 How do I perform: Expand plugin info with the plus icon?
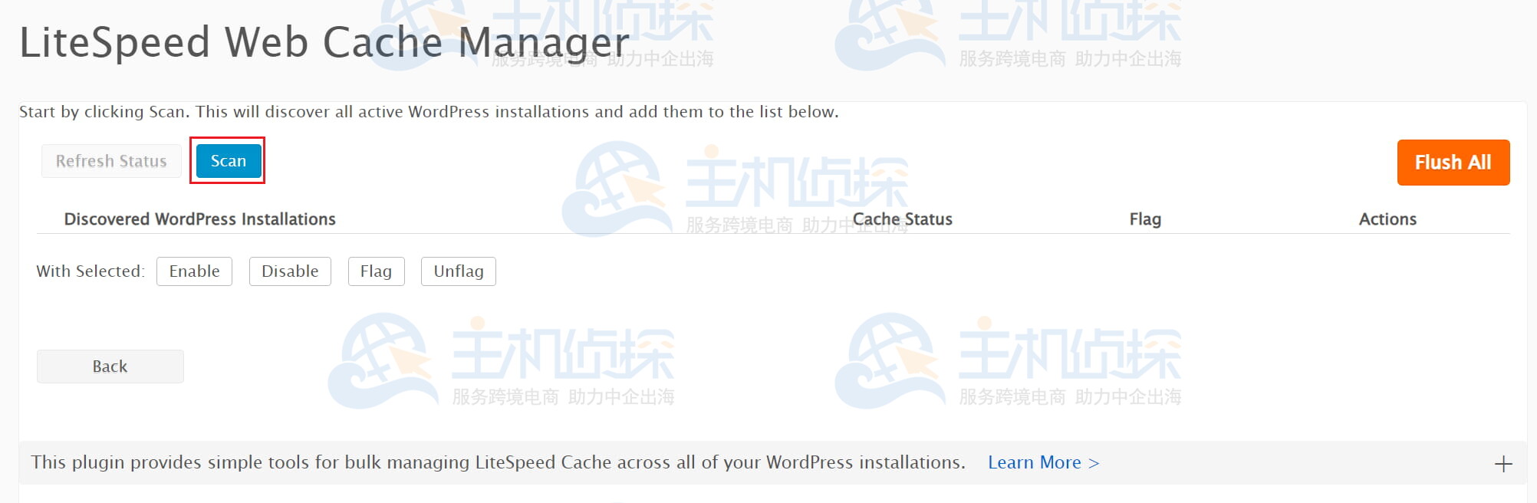[1502, 464]
